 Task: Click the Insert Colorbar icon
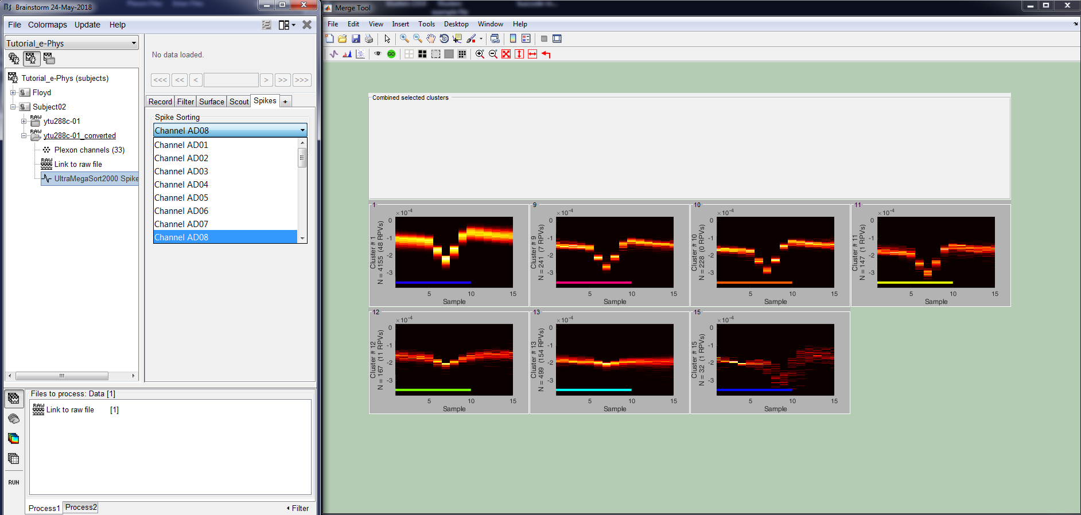click(x=513, y=38)
